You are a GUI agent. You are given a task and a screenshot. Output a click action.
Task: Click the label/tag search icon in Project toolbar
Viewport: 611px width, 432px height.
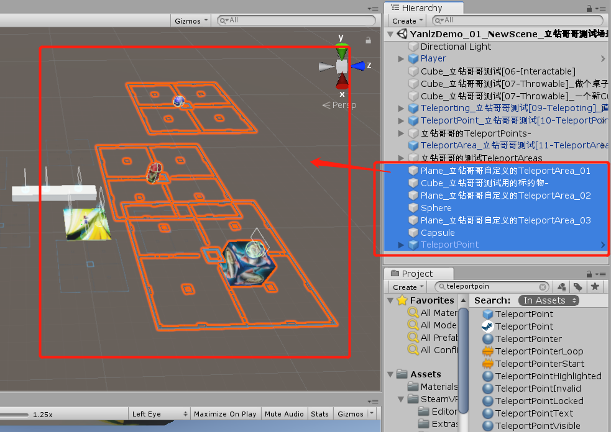click(x=577, y=286)
